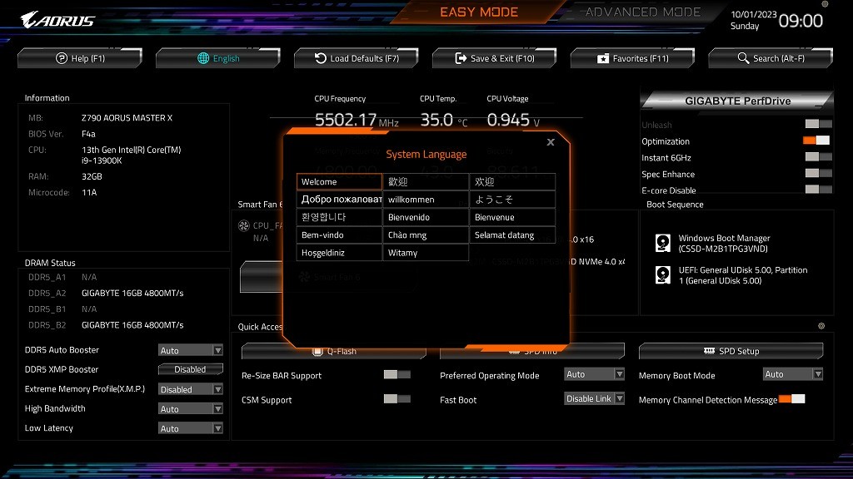Click globe language icon

(x=203, y=58)
